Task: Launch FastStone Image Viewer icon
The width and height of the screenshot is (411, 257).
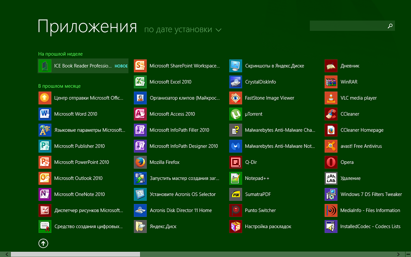Action: tap(236, 98)
